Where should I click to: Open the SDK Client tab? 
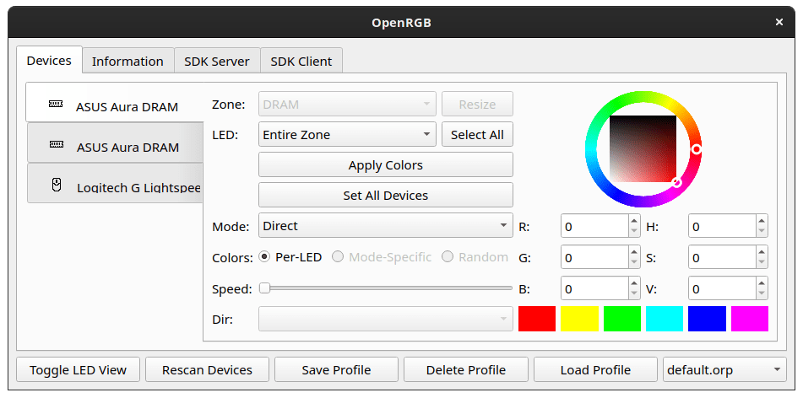[x=301, y=62]
